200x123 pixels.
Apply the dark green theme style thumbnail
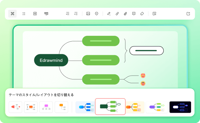click(110, 107)
